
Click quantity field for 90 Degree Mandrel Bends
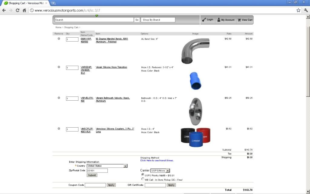72,39
